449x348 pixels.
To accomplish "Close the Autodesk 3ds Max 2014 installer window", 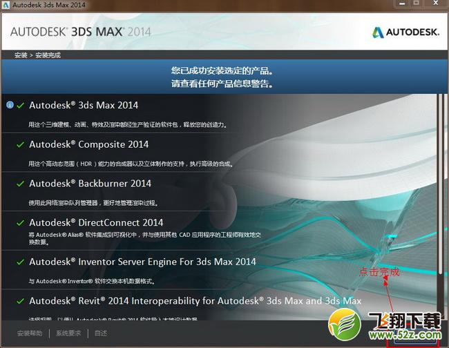I will [436, 3].
